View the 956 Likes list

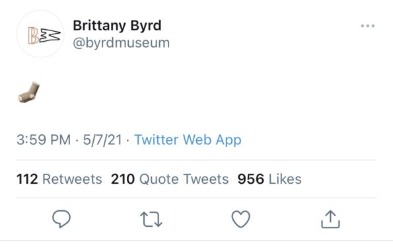[269, 179]
